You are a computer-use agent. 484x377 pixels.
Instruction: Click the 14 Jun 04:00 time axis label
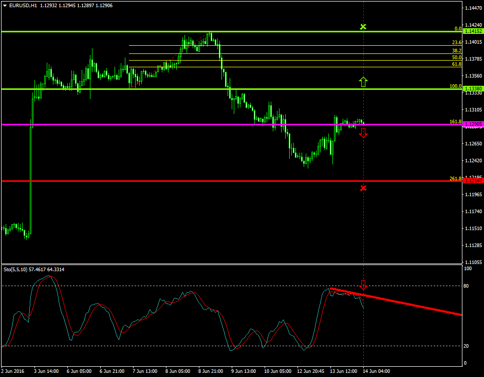pos(377,370)
